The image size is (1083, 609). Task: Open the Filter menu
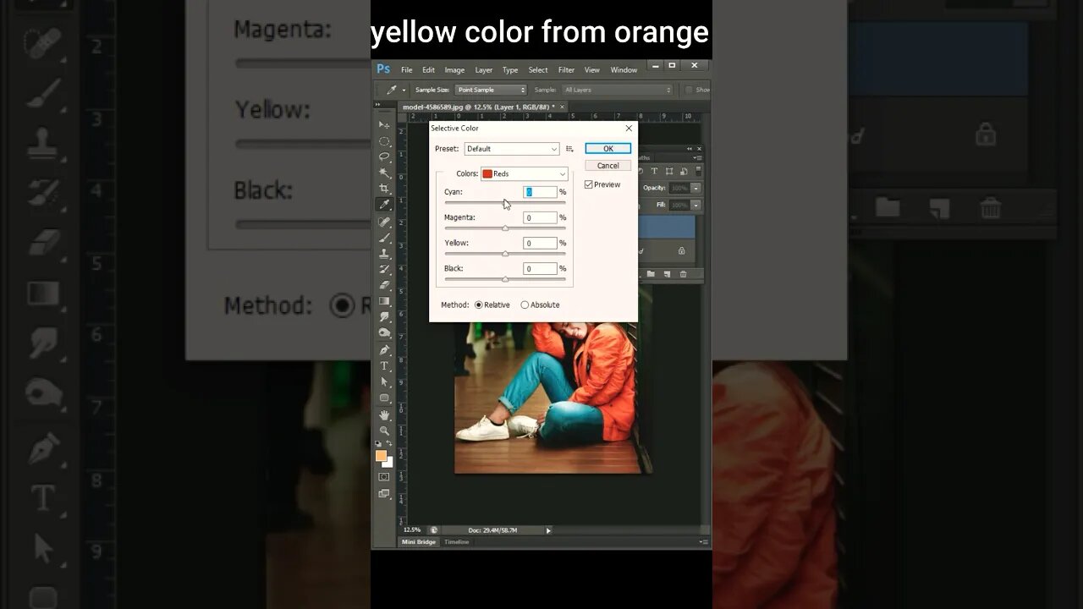pyautogui.click(x=567, y=70)
